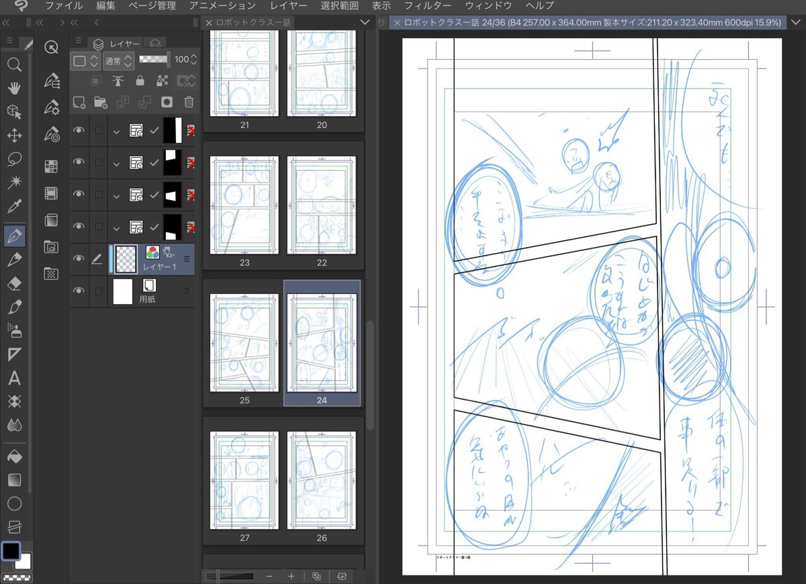Open page 22 thumbnail
The width and height of the screenshot is (806, 584).
pos(322,205)
